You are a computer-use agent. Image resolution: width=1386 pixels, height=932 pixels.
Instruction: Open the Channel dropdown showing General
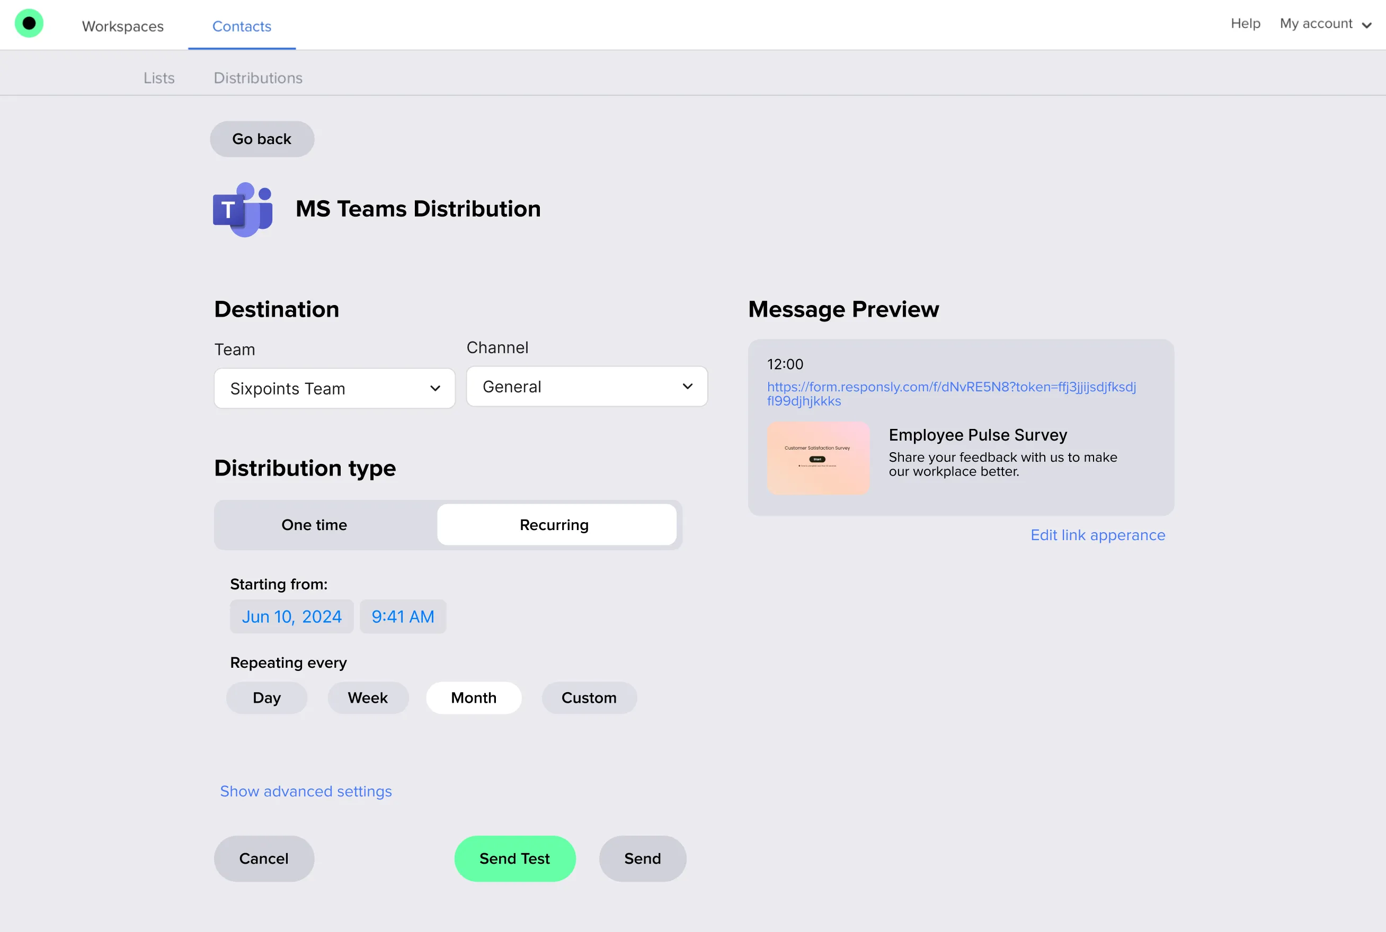(x=587, y=387)
